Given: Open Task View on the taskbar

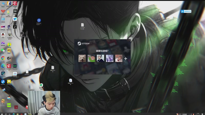Looking at the screenshot, I should click(9, 114).
